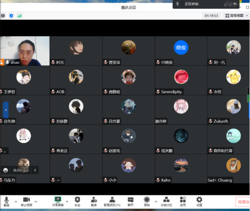Open the grid view (宫格视图) dropdown
The image size is (250, 211).
point(236,16)
